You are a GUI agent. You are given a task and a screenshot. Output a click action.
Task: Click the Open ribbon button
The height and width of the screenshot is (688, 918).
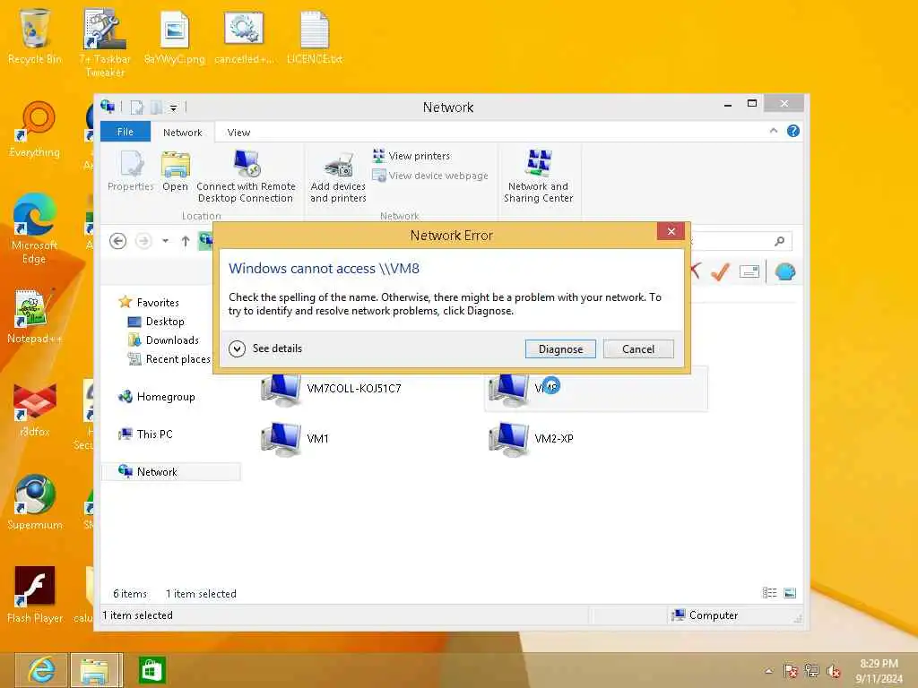point(175,170)
